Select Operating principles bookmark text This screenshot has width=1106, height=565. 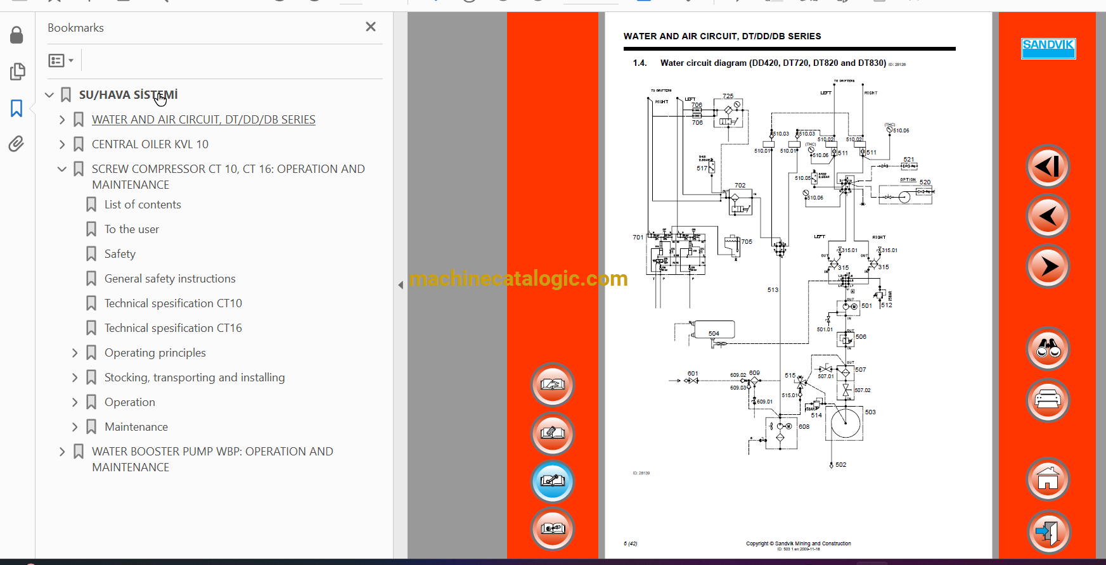click(x=155, y=353)
